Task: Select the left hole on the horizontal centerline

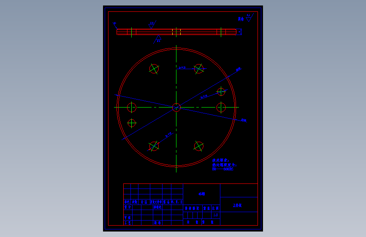Action: click(x=131, y=107)
